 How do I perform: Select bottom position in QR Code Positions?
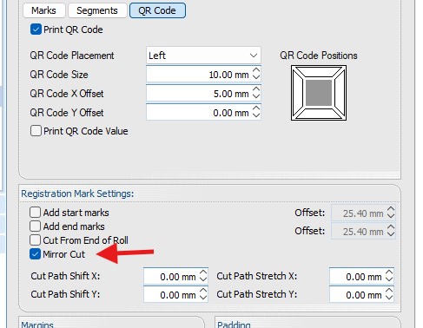click(319, 114)
